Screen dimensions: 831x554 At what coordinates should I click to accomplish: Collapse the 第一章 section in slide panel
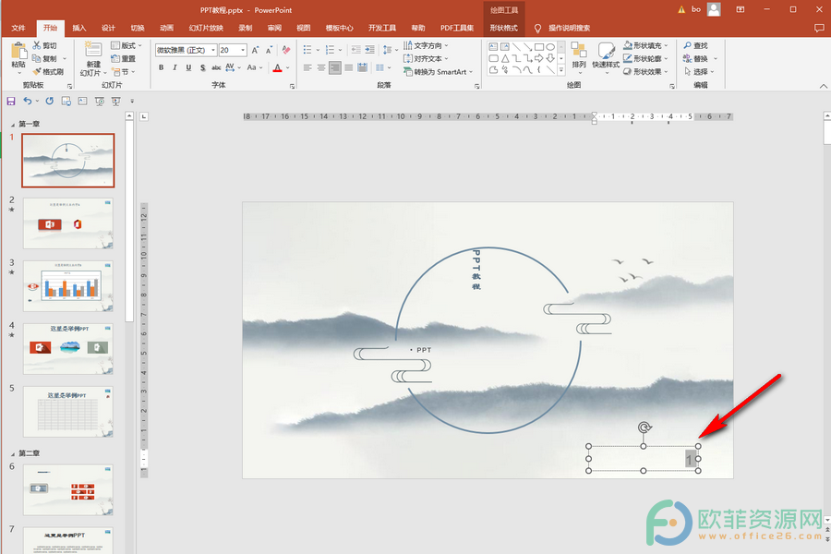click(13, 125)
